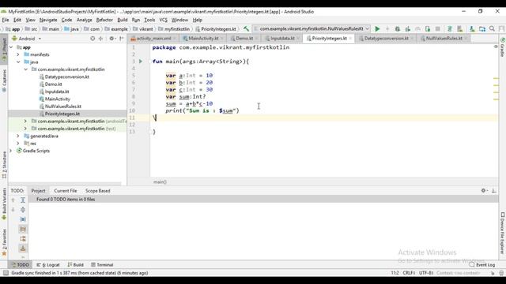Viewport: 506px width, 284px height.
Task: Click the Run with coverage icon
Action: point(408,29)
